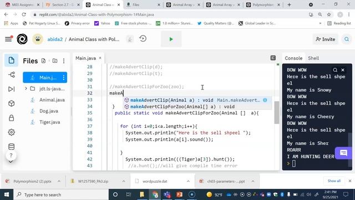
Task: Bookmark this page with the star
Action: pyautogui.click(x=329, y=14)
